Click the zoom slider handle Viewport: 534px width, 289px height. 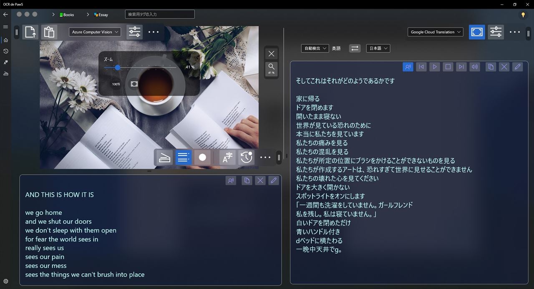point(118,67)
